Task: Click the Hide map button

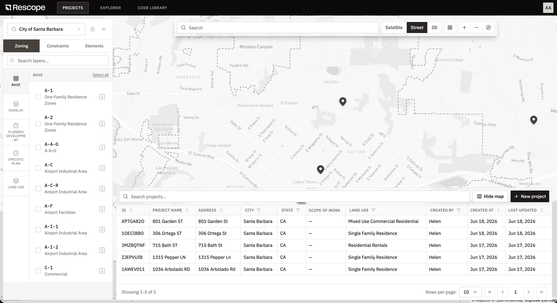Action: [490, 197]
